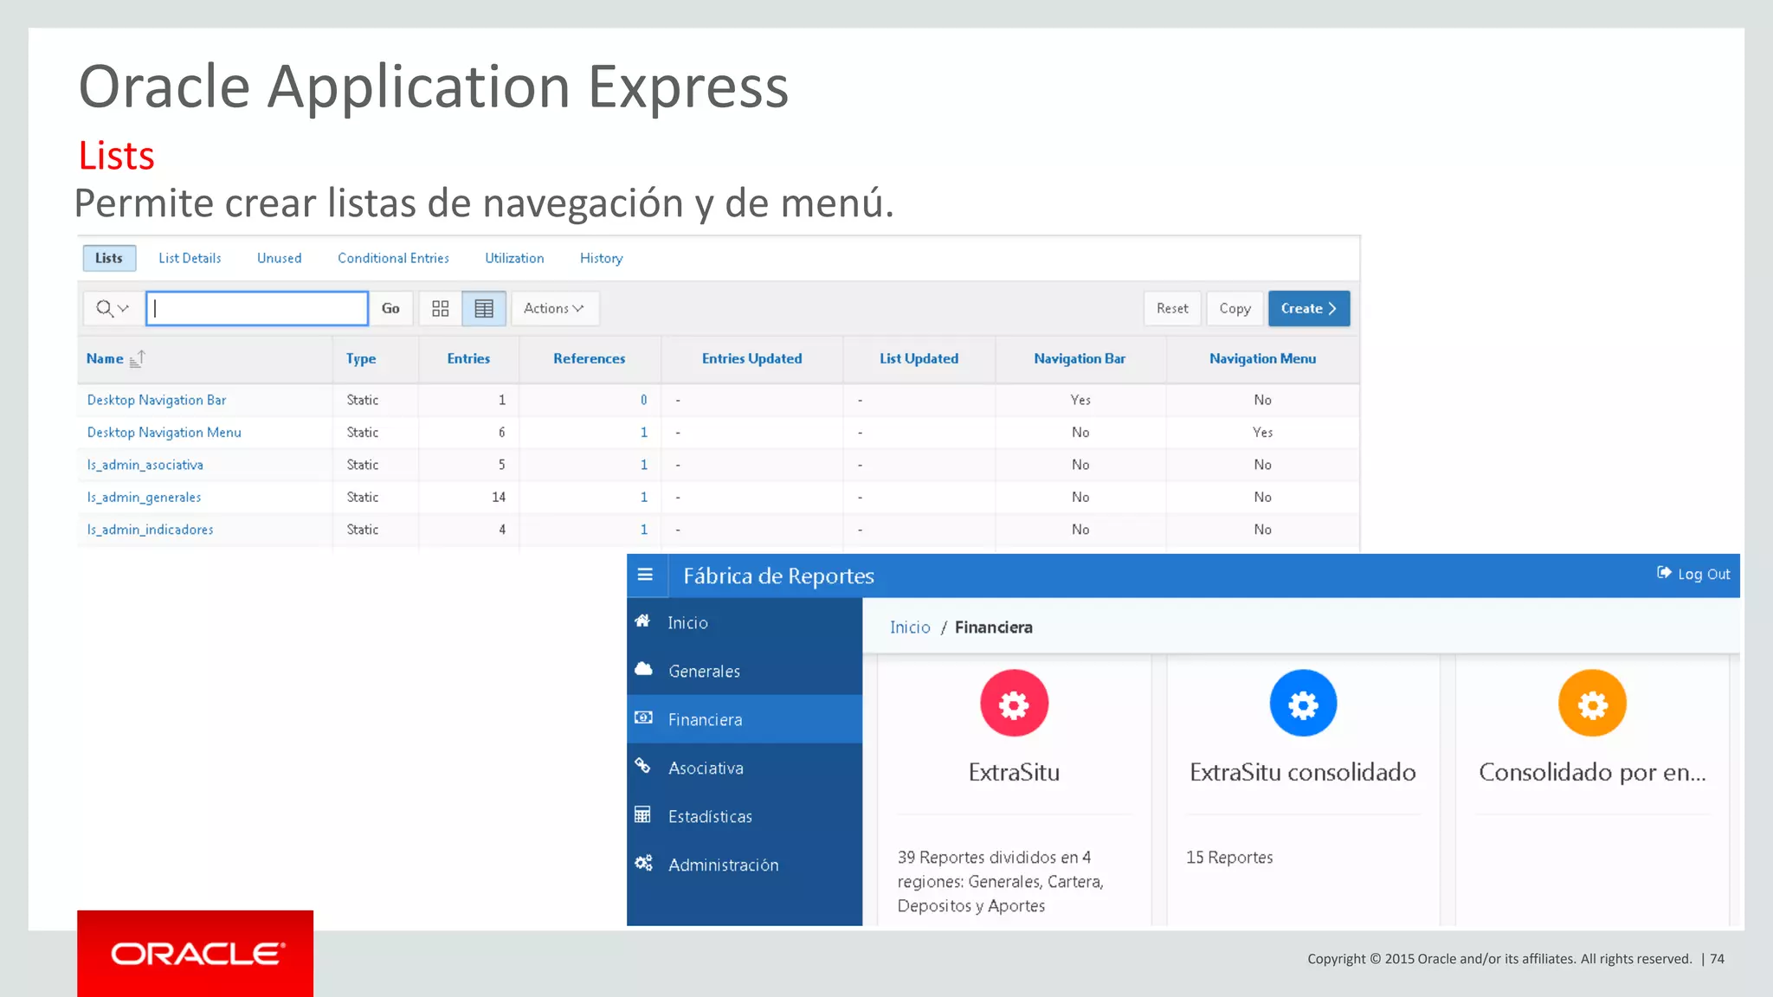
Task: Click the ascending sort arrow icon beside Name
Action: click(137, 358)
